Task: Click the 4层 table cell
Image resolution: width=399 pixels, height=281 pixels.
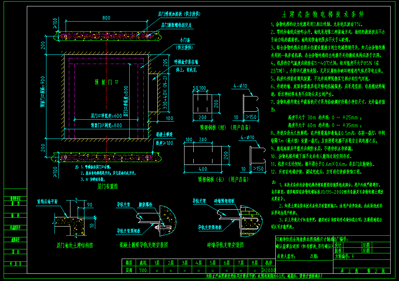Action: [199, 263]
